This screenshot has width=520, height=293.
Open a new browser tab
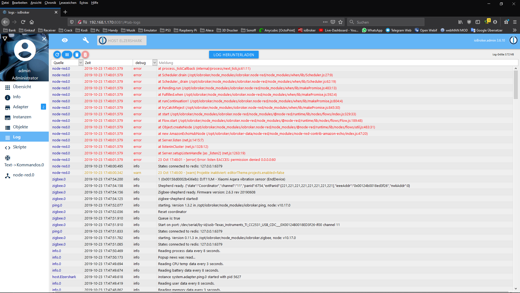coord(65,12)
